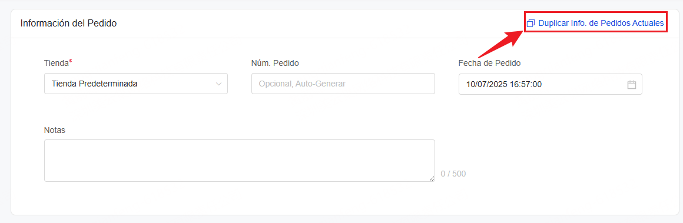This screenshot has height=223, width=683.
Task: Click the date value 10/07/2025 16:57:00
Action: point(504,85)
